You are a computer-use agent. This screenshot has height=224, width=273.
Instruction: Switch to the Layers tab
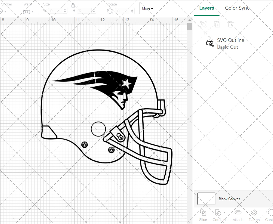(207, 8)
